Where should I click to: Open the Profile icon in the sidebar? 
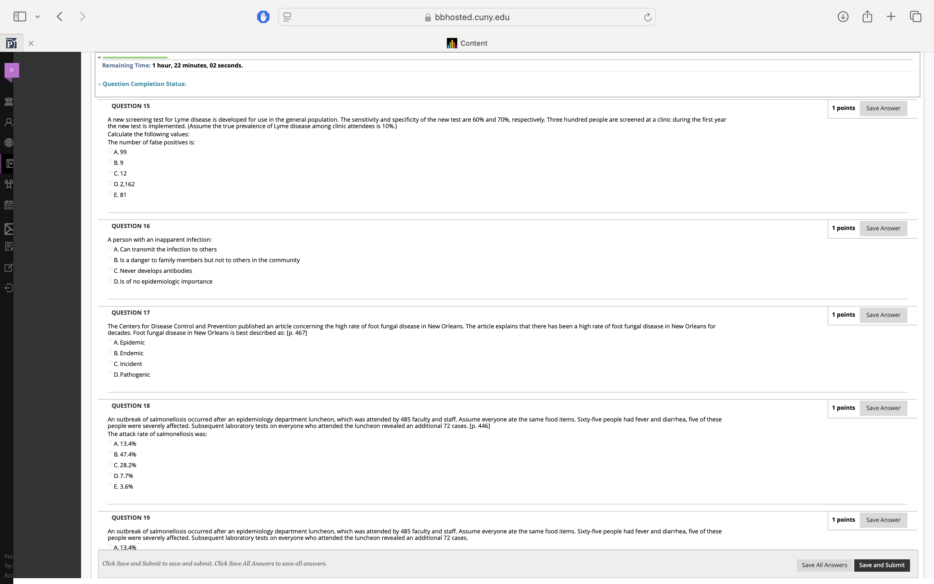coord(9,122)
